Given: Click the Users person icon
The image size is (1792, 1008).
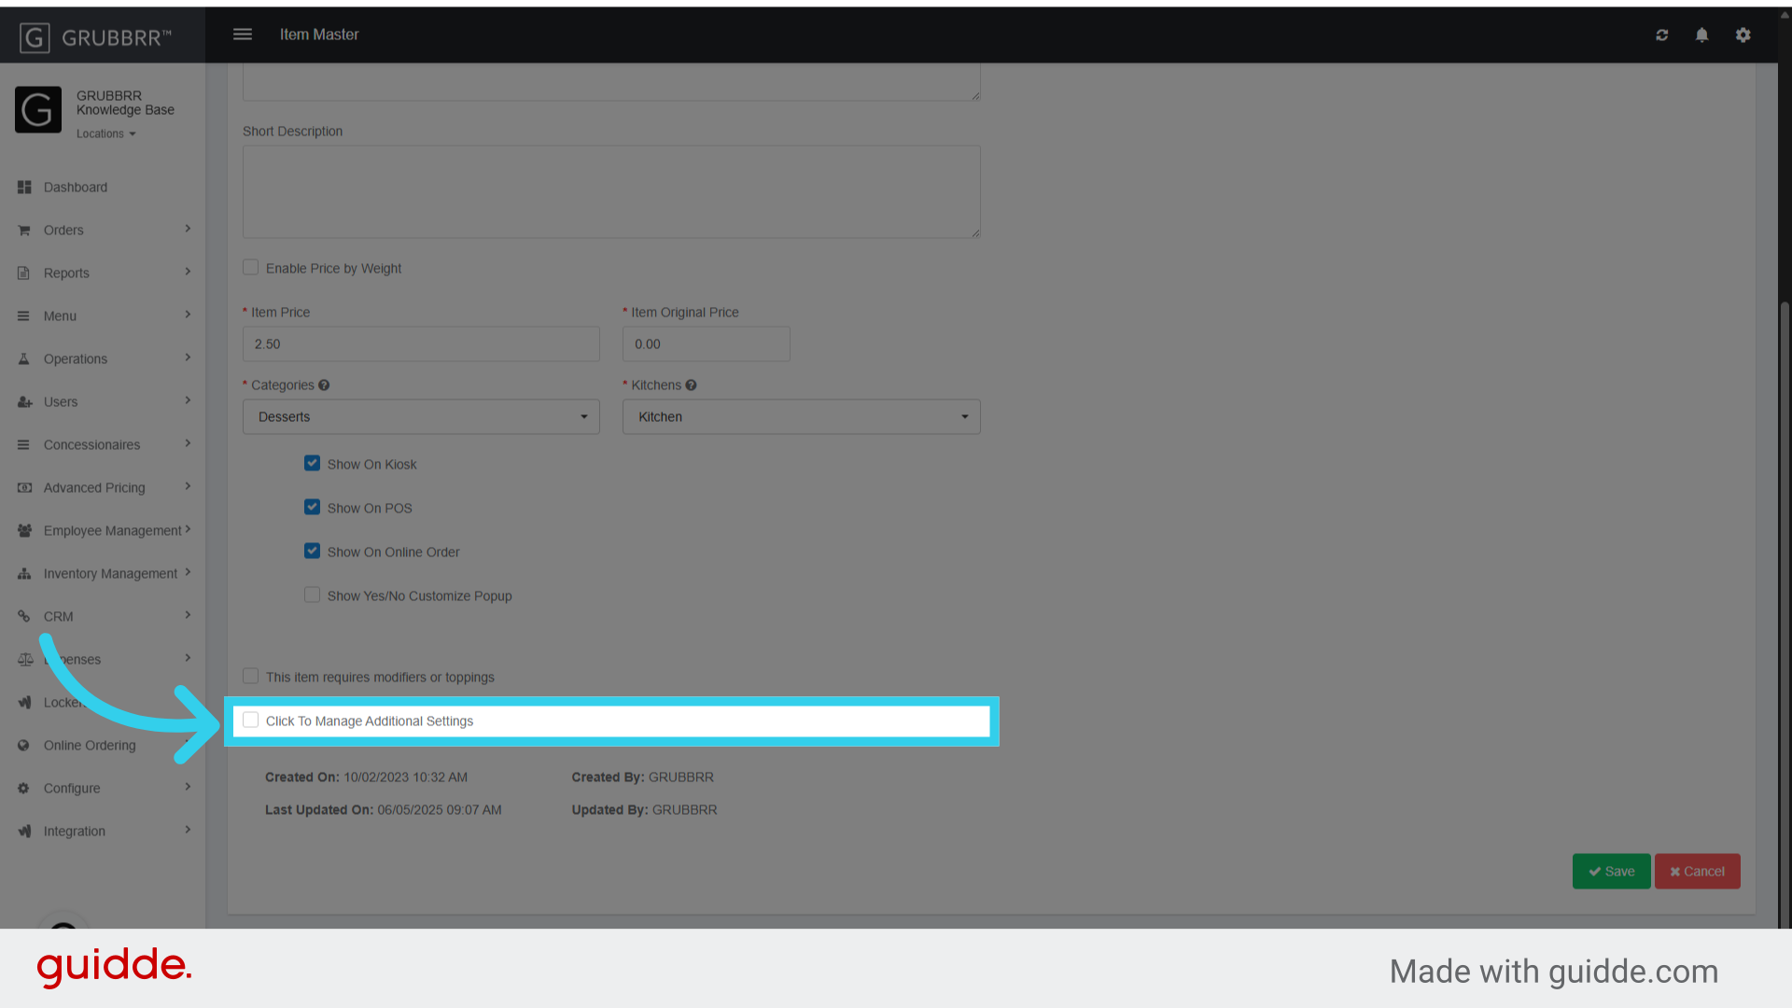Looking at the screenshot, I should point(24,402).
